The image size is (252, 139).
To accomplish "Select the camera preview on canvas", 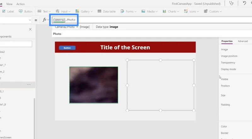I will pyautogui.click(x=94, y=85).
